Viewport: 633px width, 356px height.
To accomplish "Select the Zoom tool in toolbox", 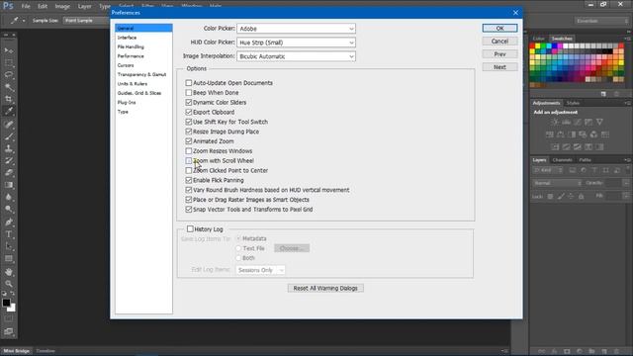I will 9,284.
